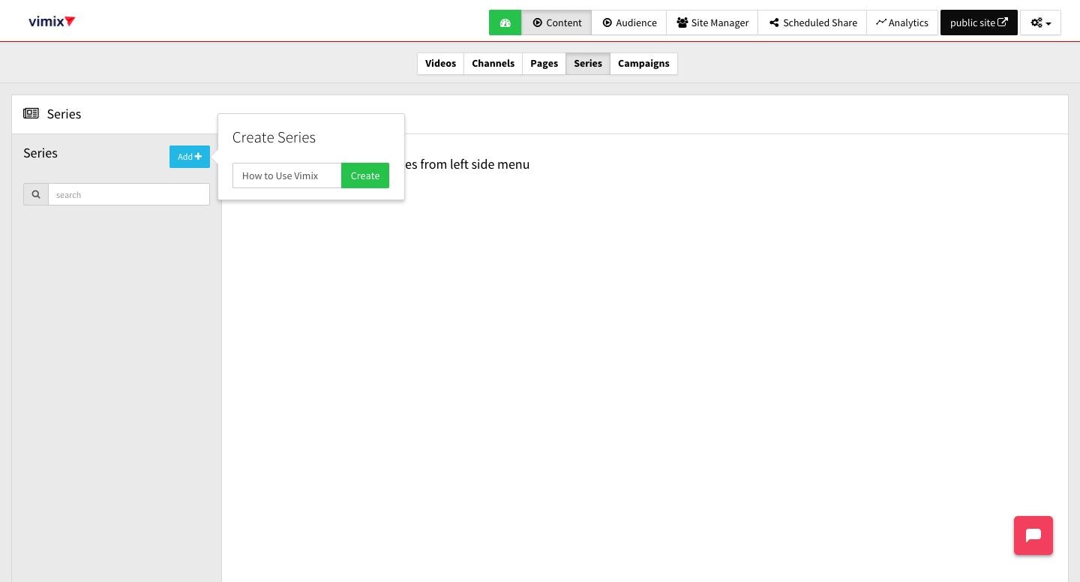
Task: Open the public site link
Action: click(979, 22)
